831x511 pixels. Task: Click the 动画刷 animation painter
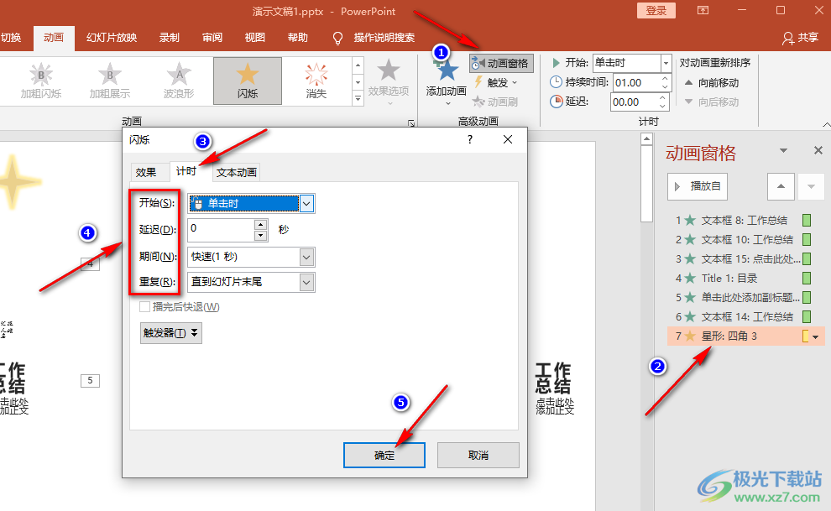(x=495, y=102)
